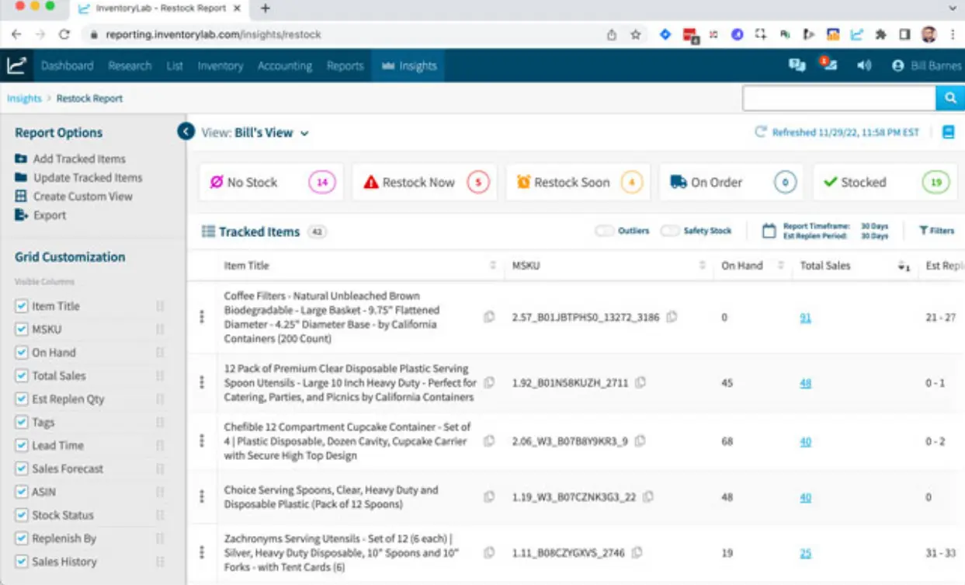The image size is (965, 585).
Task: Copy MSKU 1.11_B08CZYGXVS_2746
Action: 637,552
